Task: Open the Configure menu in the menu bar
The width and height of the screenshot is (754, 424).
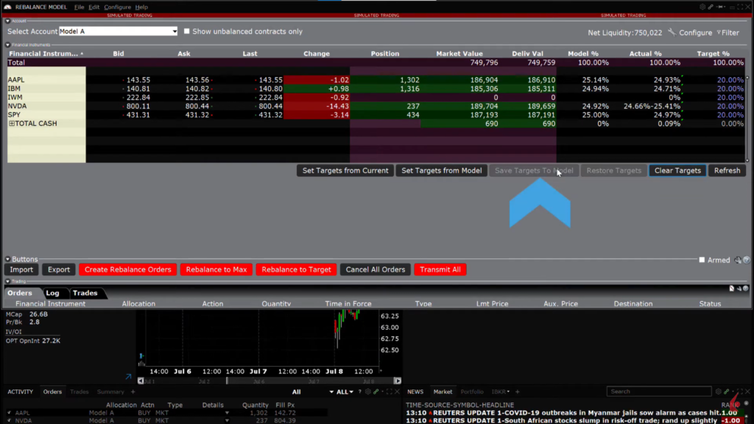Action: pos(117,7)
